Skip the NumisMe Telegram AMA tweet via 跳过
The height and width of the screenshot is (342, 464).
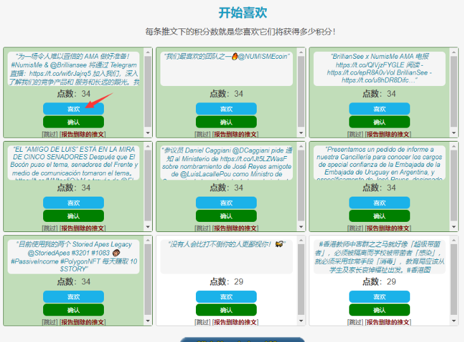point(50,134)
